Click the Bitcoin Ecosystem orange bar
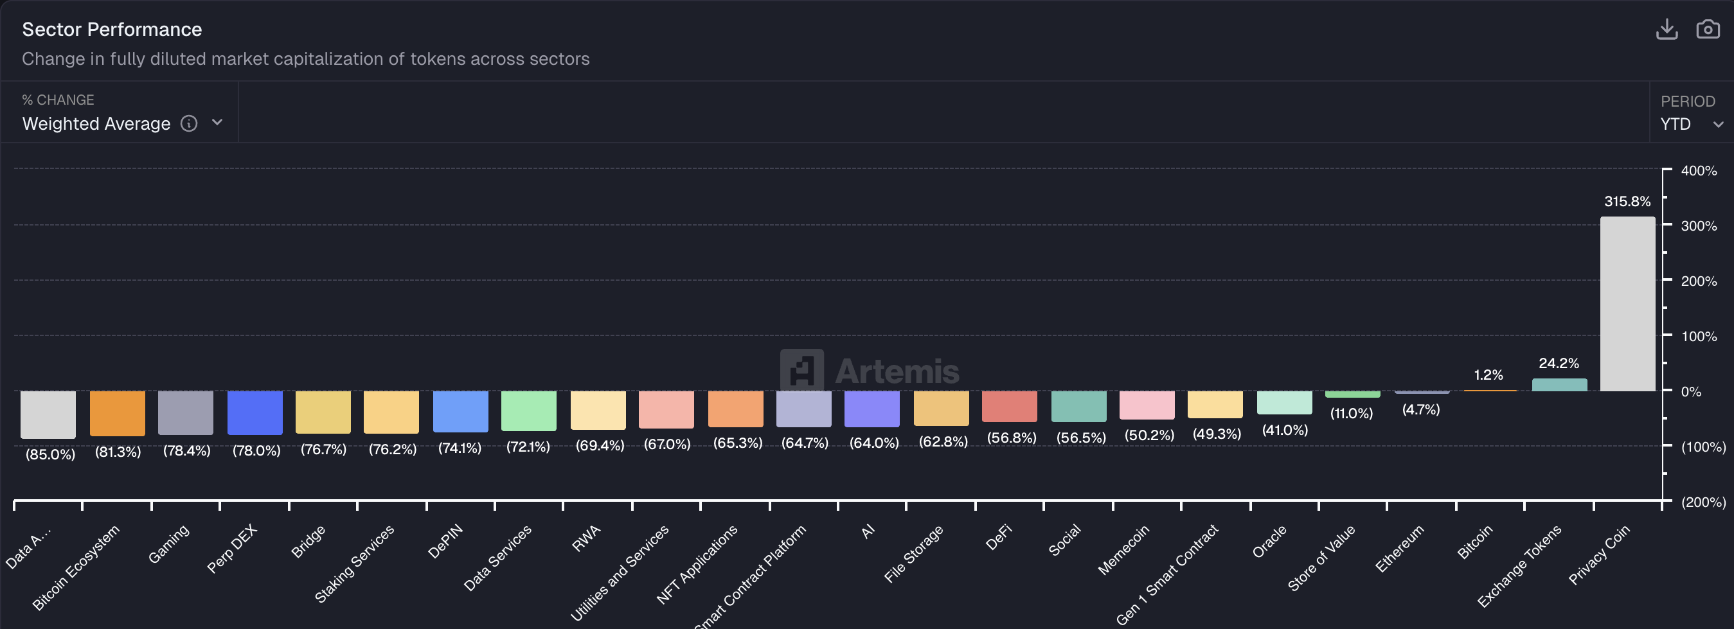This screenshot has width=1734, height=629. pyautogui.click(x=117, y=414)
